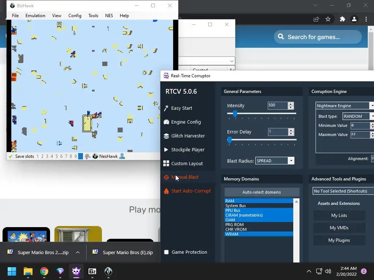Click Memory Domains list scrollbar
This screenshot has width=374, height=280.
[x=297, y=230]
